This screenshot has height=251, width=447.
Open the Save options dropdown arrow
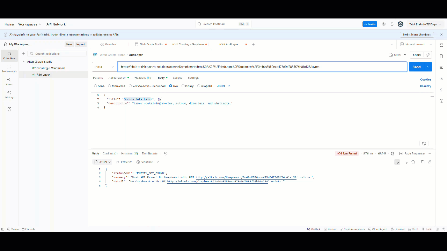405,55
